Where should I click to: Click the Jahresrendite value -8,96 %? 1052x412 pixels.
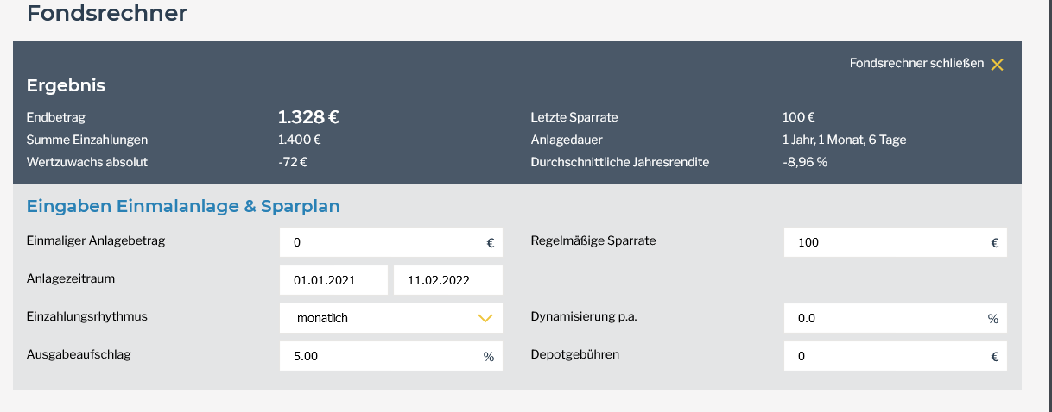[x=805, y=162]
